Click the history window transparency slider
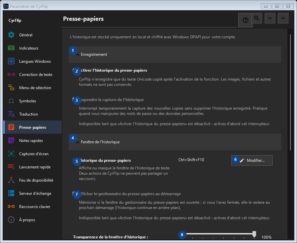Viewport: 297px width, 243px height. pyautogui.click(x=220, y=235)
